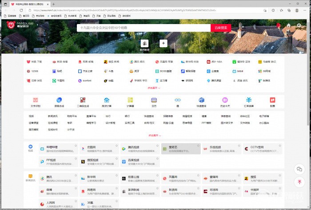
Task: Toggle favorite star on 哔哩哔哩 card
Action: click(x=76, y=145)
